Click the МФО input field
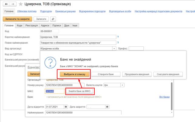 [55, 91]
